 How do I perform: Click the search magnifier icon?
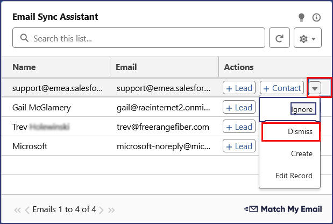click(x=24, y=39)
